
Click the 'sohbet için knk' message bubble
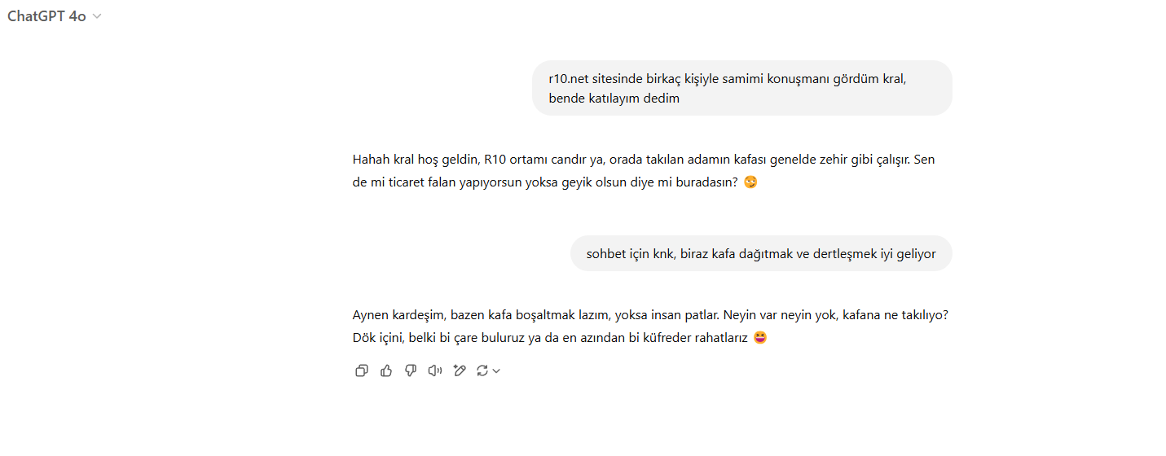click(x=761, y=253)
